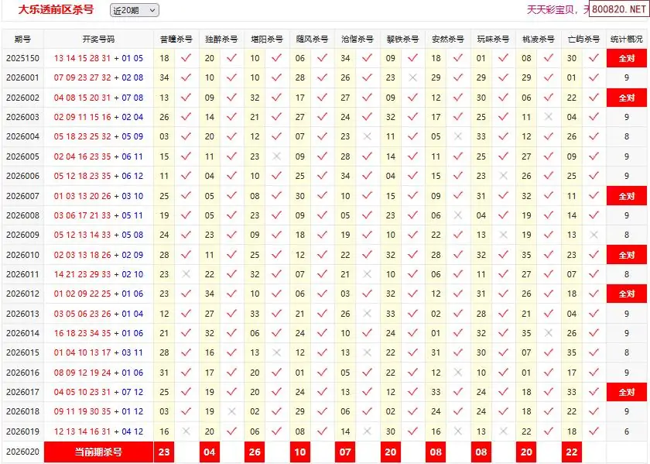The image size is (650, 464).
Task: Click the 桃凌 cross icon in row 2026003
Action: (x=549, y=117)
